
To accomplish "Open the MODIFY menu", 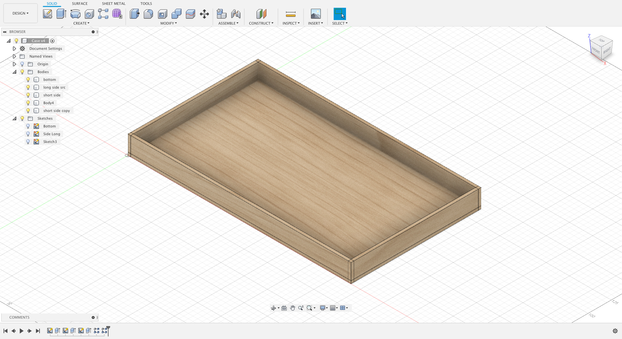I will [168, 23].
